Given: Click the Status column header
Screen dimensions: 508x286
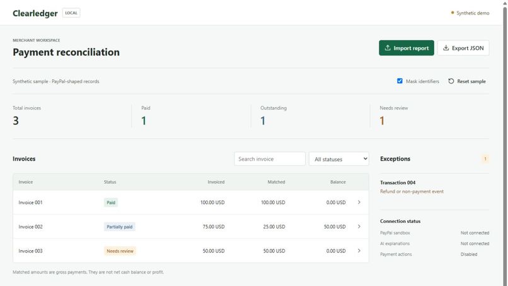Looking at the screenshot, I should click(110, 182).
